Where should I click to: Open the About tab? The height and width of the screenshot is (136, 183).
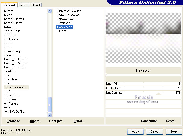36,5
